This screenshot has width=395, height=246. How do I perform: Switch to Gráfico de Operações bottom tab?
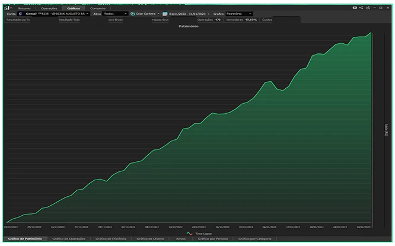[x=69, y=239]
